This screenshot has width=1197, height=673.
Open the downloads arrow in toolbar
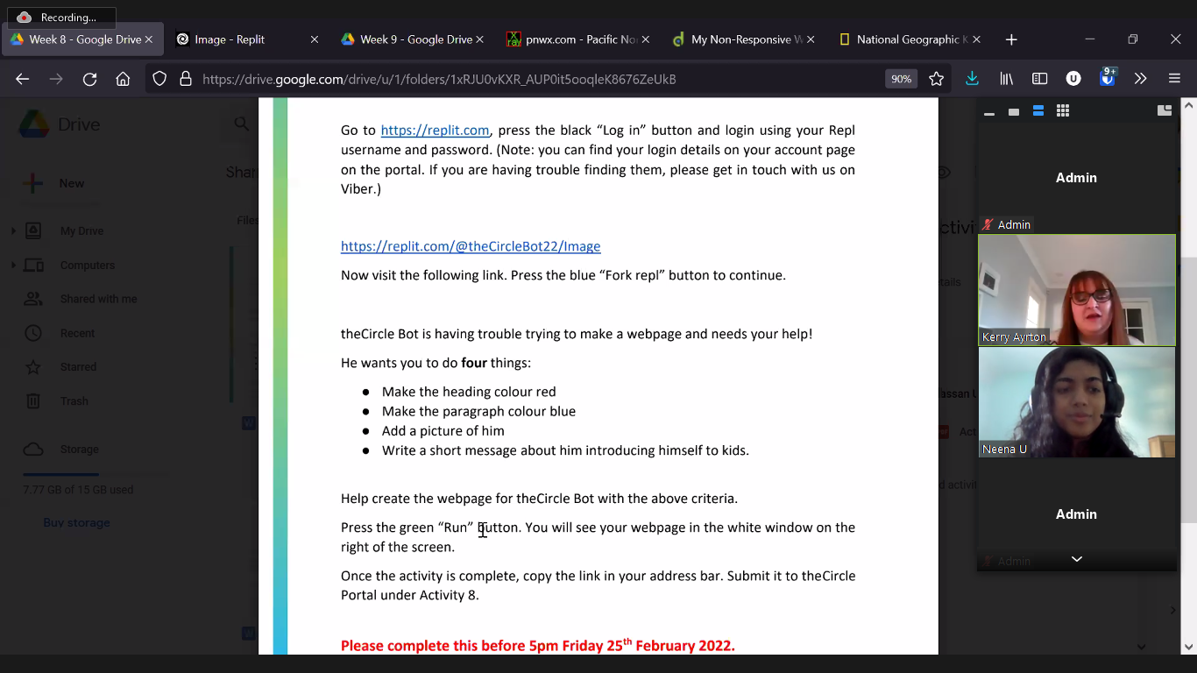972,79
